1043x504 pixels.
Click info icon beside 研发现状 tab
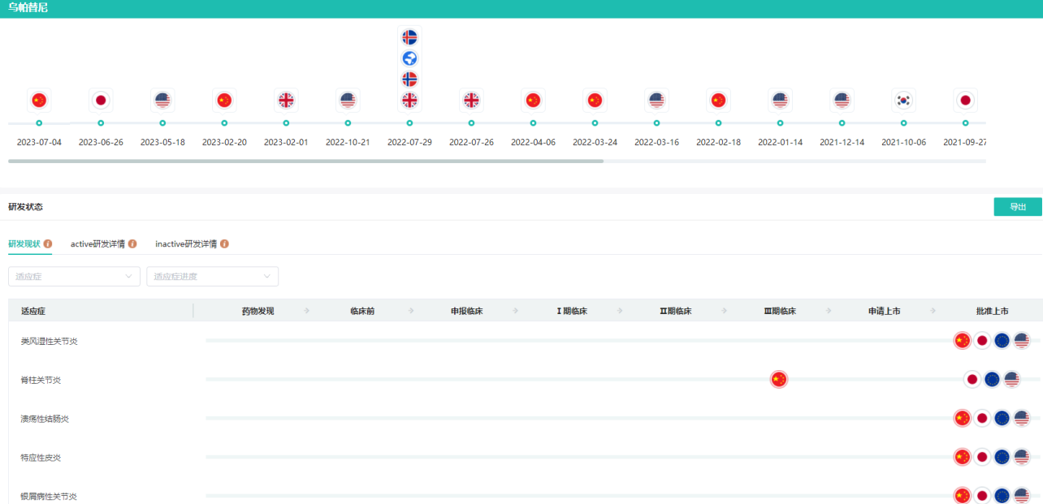[48, 243]
